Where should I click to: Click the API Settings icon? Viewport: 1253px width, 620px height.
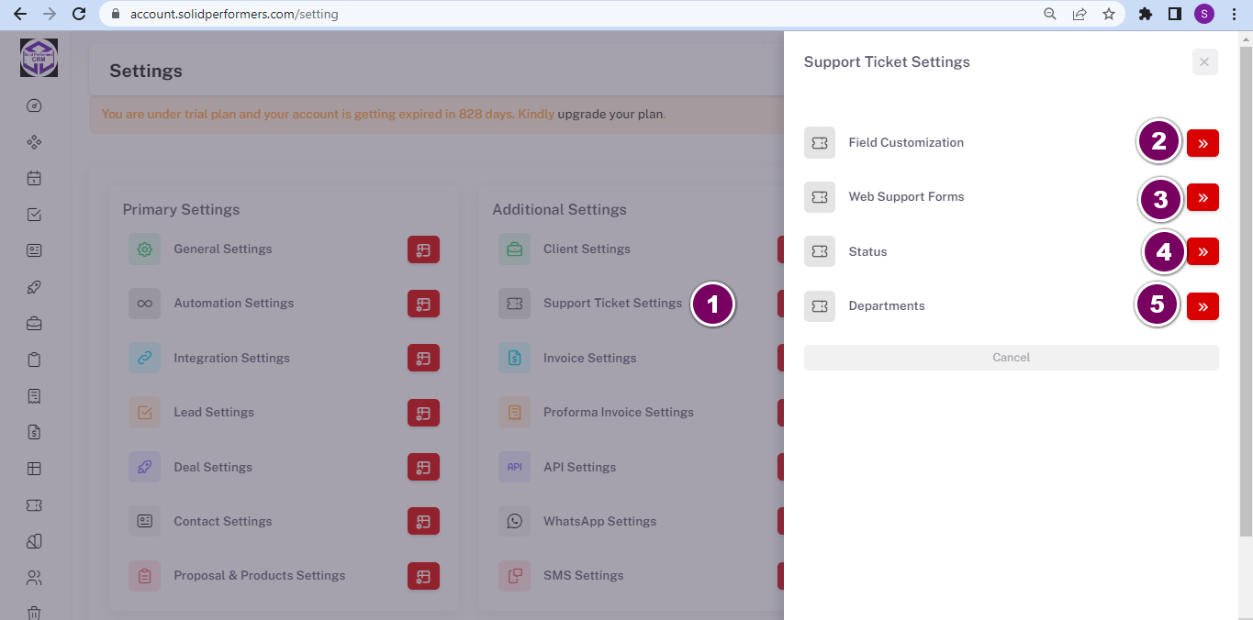(514, 468)
